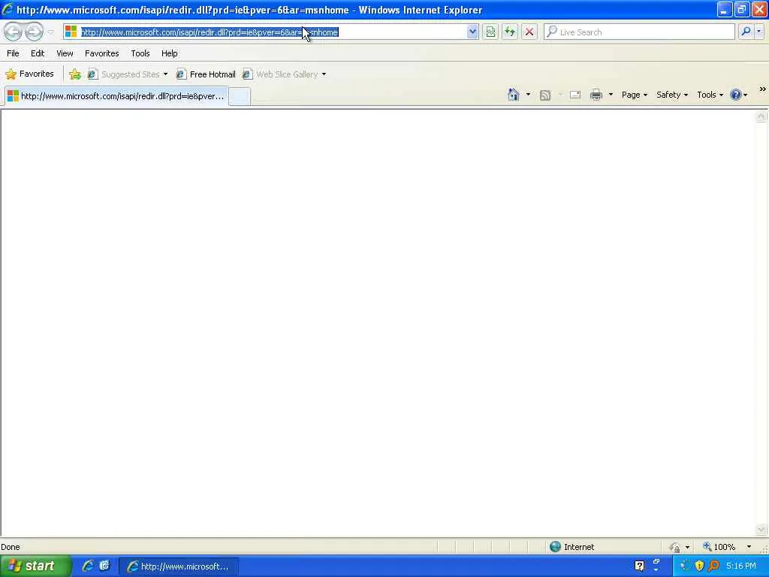Click the Internet zone globe in status bar

555,547
